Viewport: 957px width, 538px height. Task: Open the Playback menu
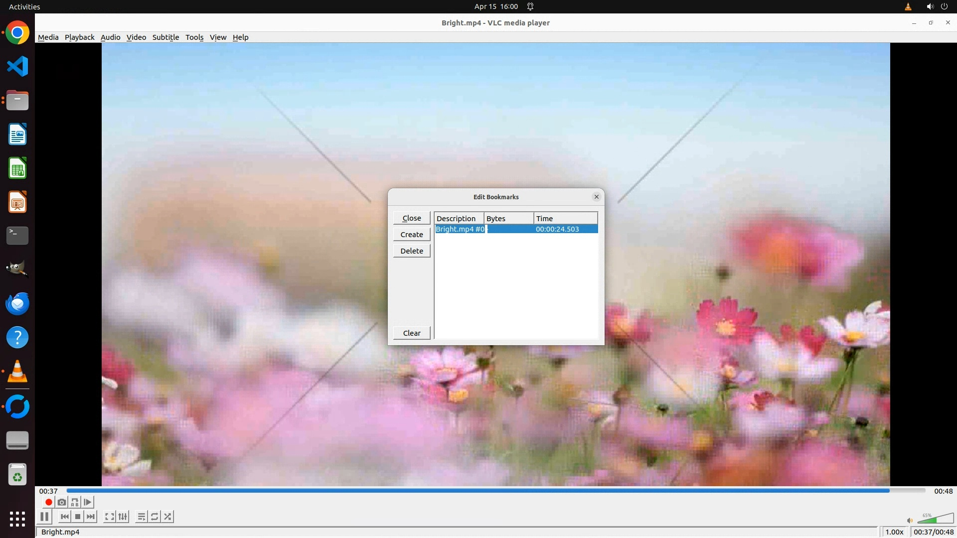click(x=79, y=37)
